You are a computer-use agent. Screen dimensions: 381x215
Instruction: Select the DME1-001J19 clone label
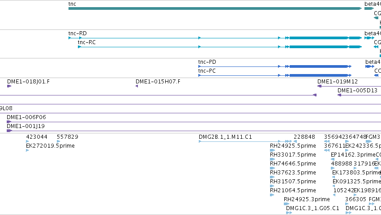point(26,126)
